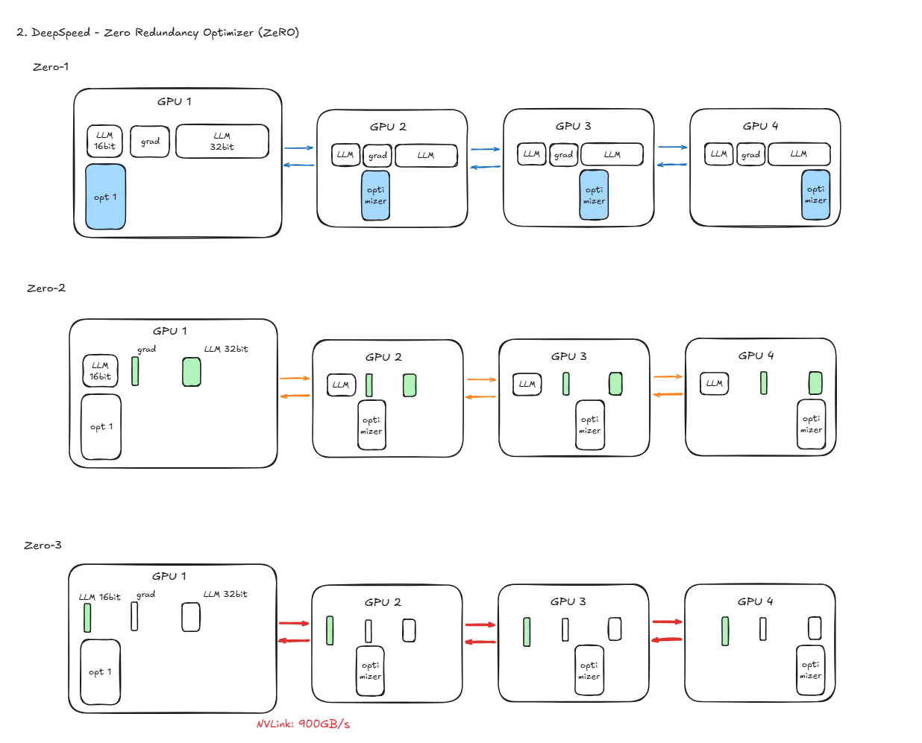This screenshot has height=743, width=922.
Task: Select the grad box in Zero-1 GPU 1
Action: [x=150, y=141]
